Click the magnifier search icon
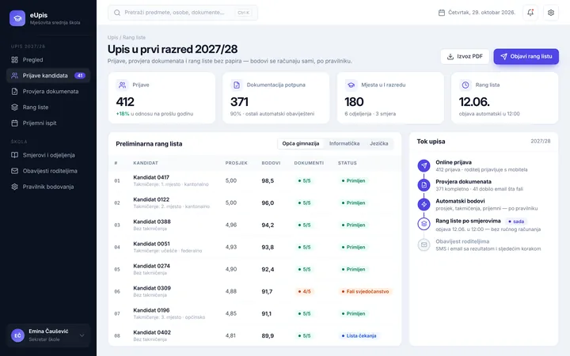The width and height of the screenshot is (570, 356). [117, 13]
